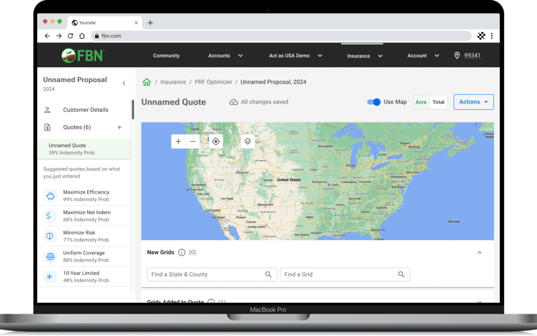Select Maximize Net Indem suggested quote
The image size is (537, 336).
pos(84,216)
